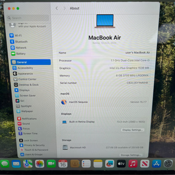
Task: Click the memory value 8 GB 3733 MHz
Action: [132, 75]
